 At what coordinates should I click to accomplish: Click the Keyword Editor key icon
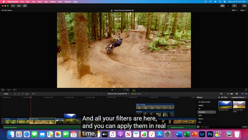coord(19,6)
